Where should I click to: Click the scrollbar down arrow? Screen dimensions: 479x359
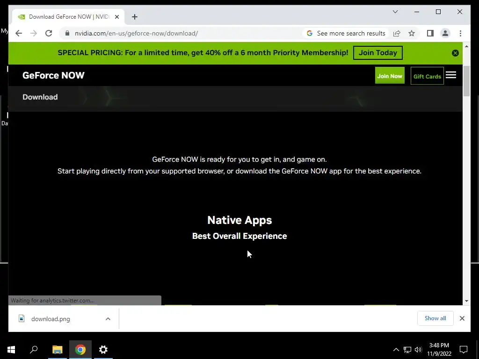click(466, 301)
